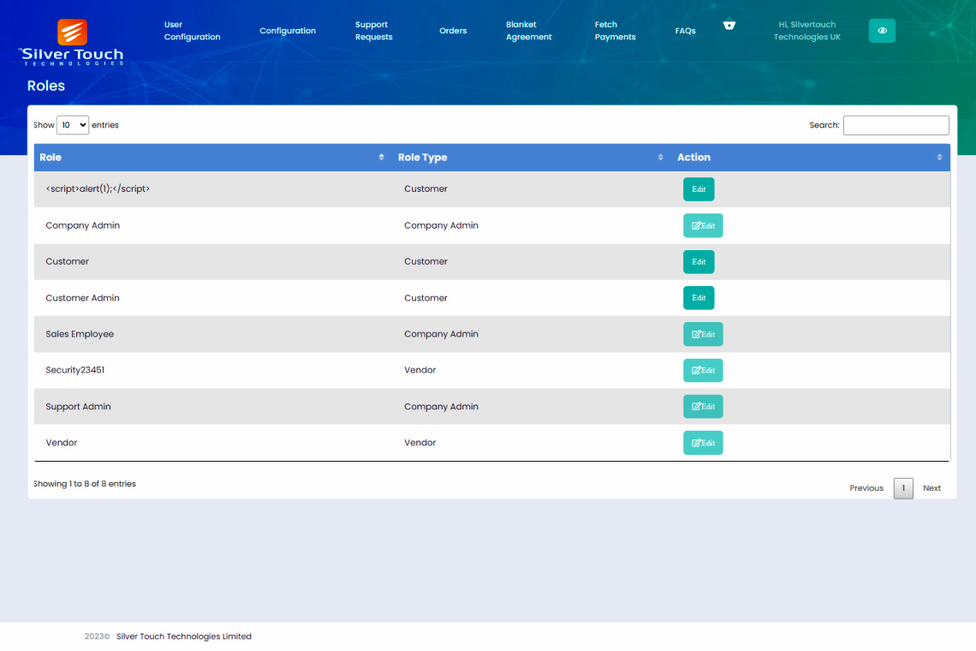Select the Security23451 role name
This screenshot has width=976, height=651.
pyautogui.click(x=74, y=370)
